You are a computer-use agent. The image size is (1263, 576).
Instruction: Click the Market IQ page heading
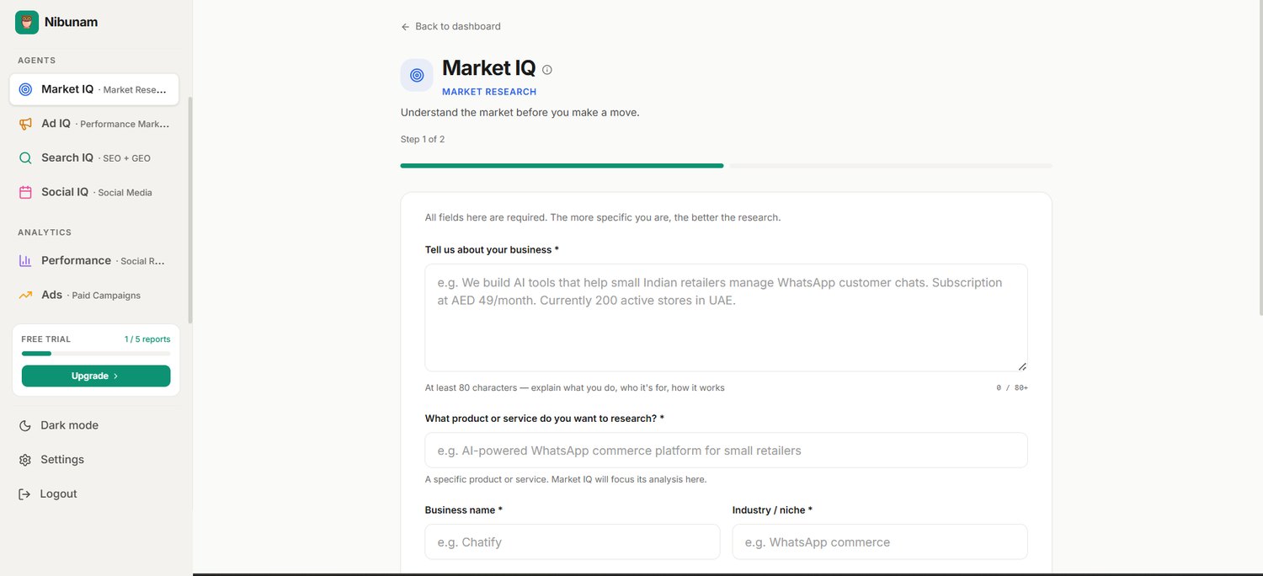click(x=489, y=68)
